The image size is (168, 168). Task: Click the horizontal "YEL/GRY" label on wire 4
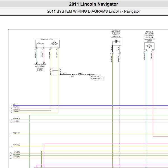pos(16,111)
